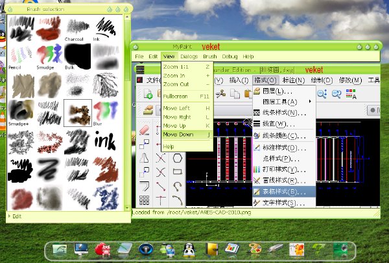Expand the Edit section in Brush selection
The image size is (389, 263).
(14, 216)
